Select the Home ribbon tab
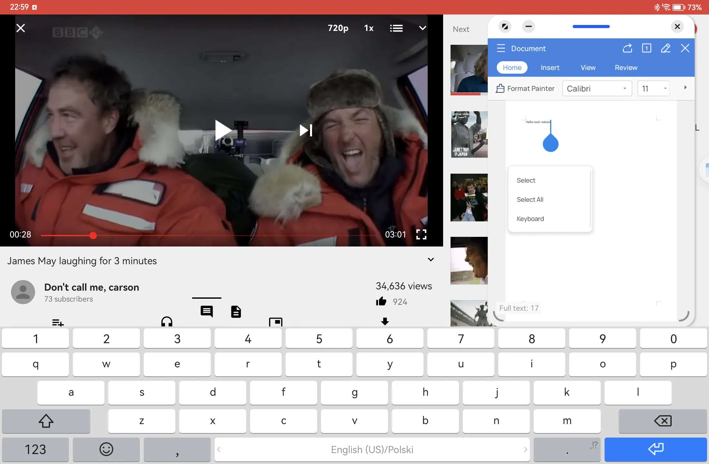 point(512,68)
